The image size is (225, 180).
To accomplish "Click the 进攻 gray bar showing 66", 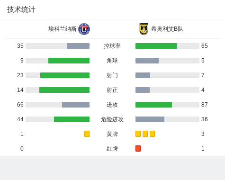I will 76,105.
